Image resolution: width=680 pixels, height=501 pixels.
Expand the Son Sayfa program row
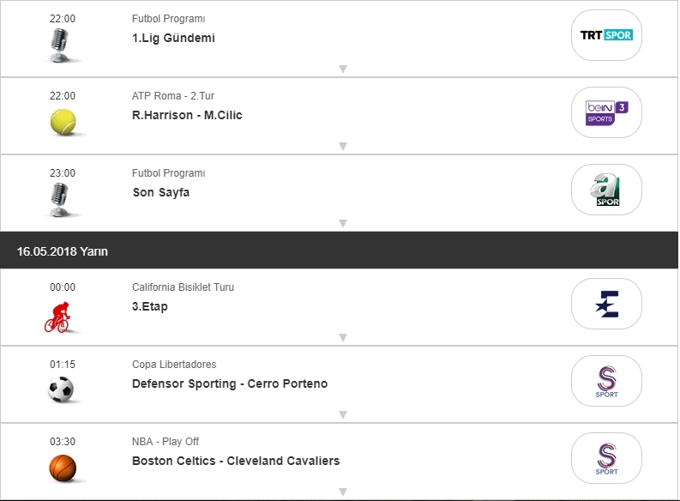[x=342, y=223]
